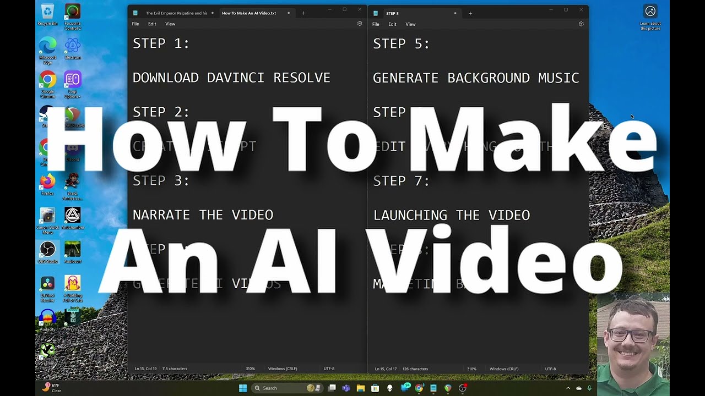Open Audacity desktop shortcut
Image resolution: width=705 pixels, height=396 pixels.
(x=47, y=321)
